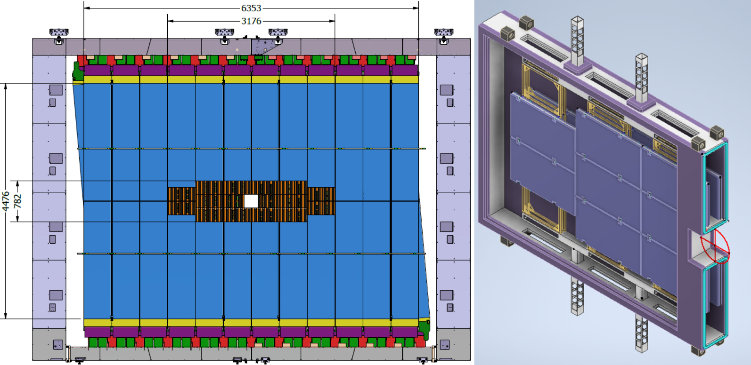Screen dimensions: 751x365
Task: Select the small gray box at bottom-left frame
Action: (x=58, y=345)
